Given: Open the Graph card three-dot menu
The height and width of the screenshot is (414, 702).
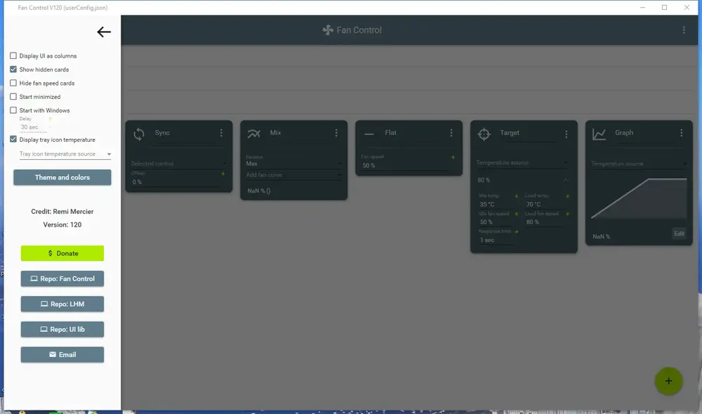Looking at the screenshot, I should click(682, 133).
